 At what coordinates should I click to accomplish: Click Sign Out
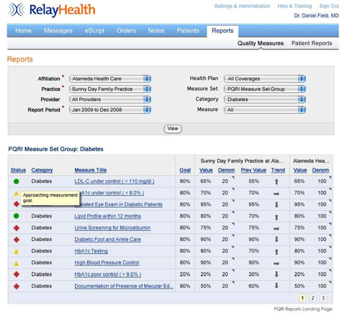(x=329, y=6)
